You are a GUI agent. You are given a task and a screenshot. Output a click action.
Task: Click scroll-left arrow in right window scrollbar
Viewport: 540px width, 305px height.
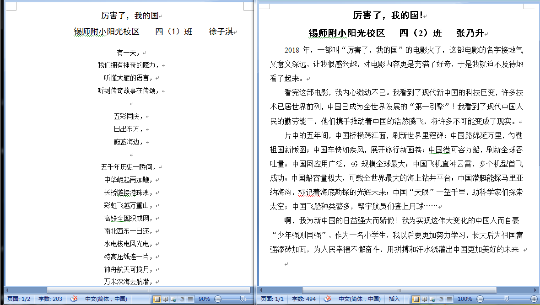261,290
